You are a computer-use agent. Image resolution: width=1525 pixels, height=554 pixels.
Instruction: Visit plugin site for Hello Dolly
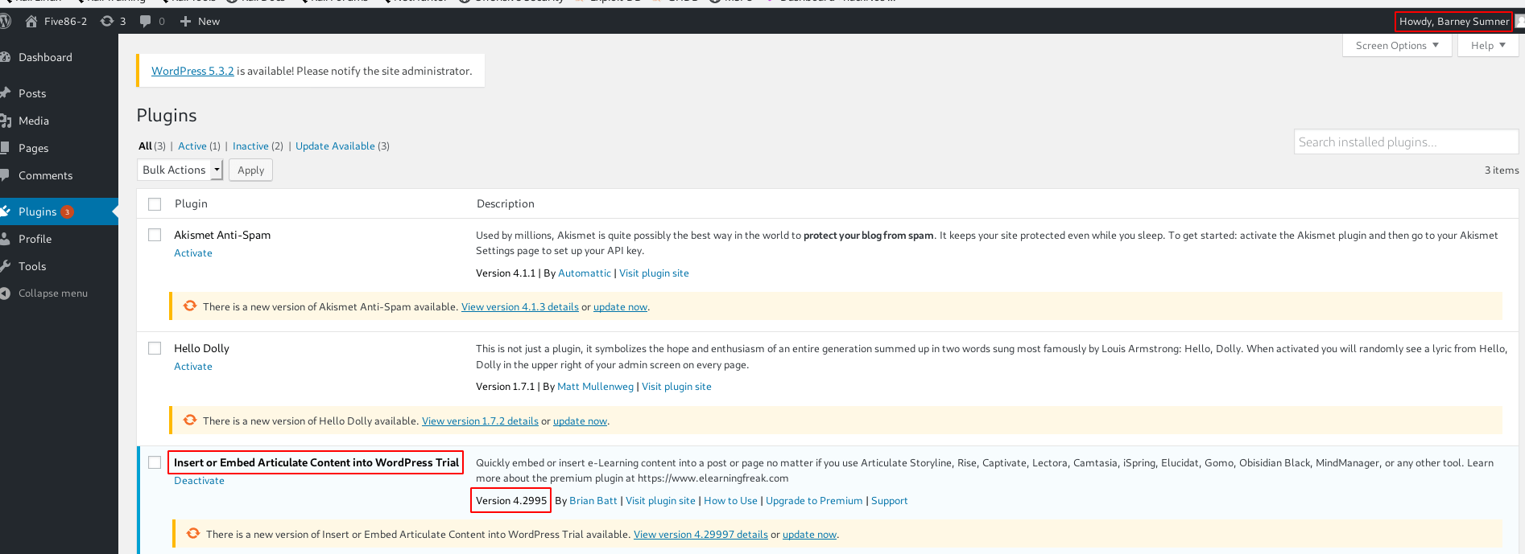[676, 387]
